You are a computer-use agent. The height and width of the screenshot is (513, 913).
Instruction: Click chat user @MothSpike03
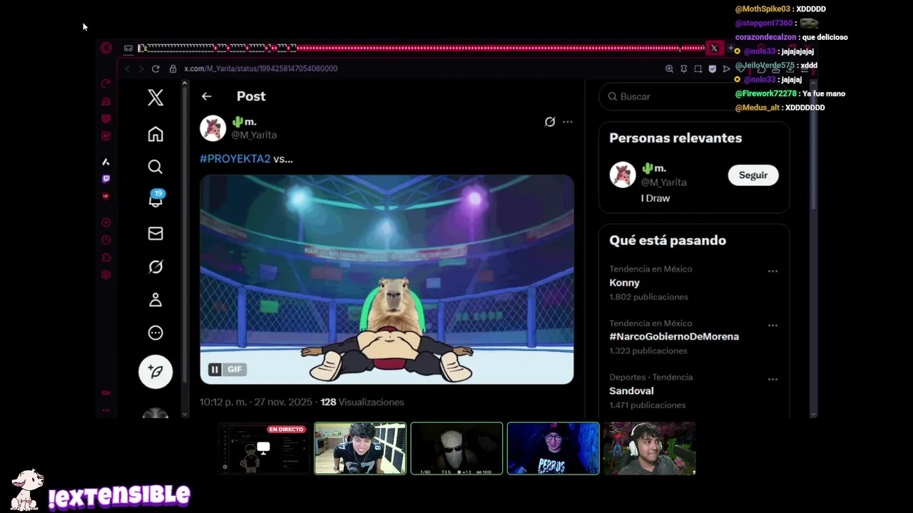coord(763,9)
